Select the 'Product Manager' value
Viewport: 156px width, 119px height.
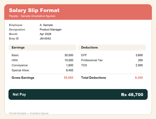coord(51,30)
